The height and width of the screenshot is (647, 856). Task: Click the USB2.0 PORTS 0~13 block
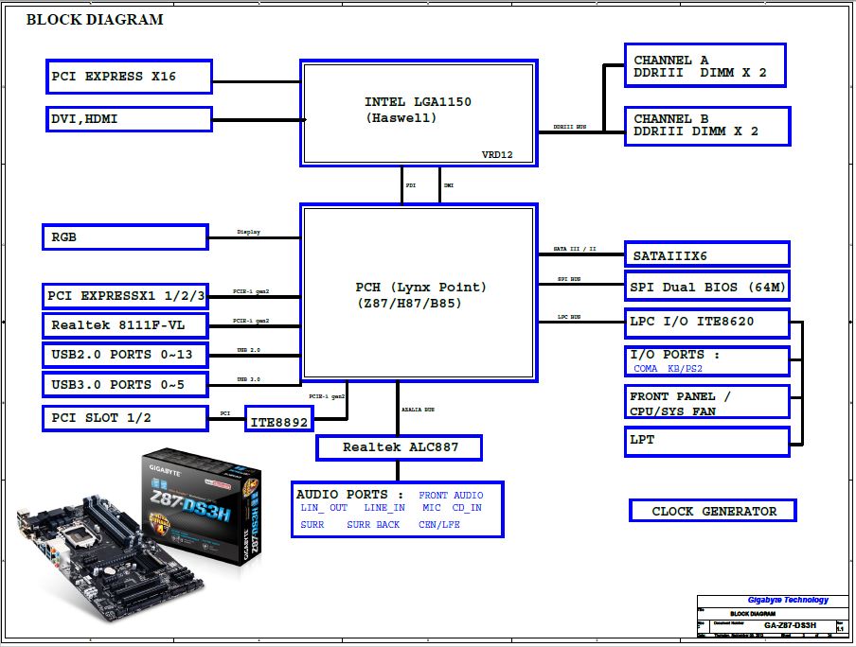pyautogui.click(x=125, y=356)
